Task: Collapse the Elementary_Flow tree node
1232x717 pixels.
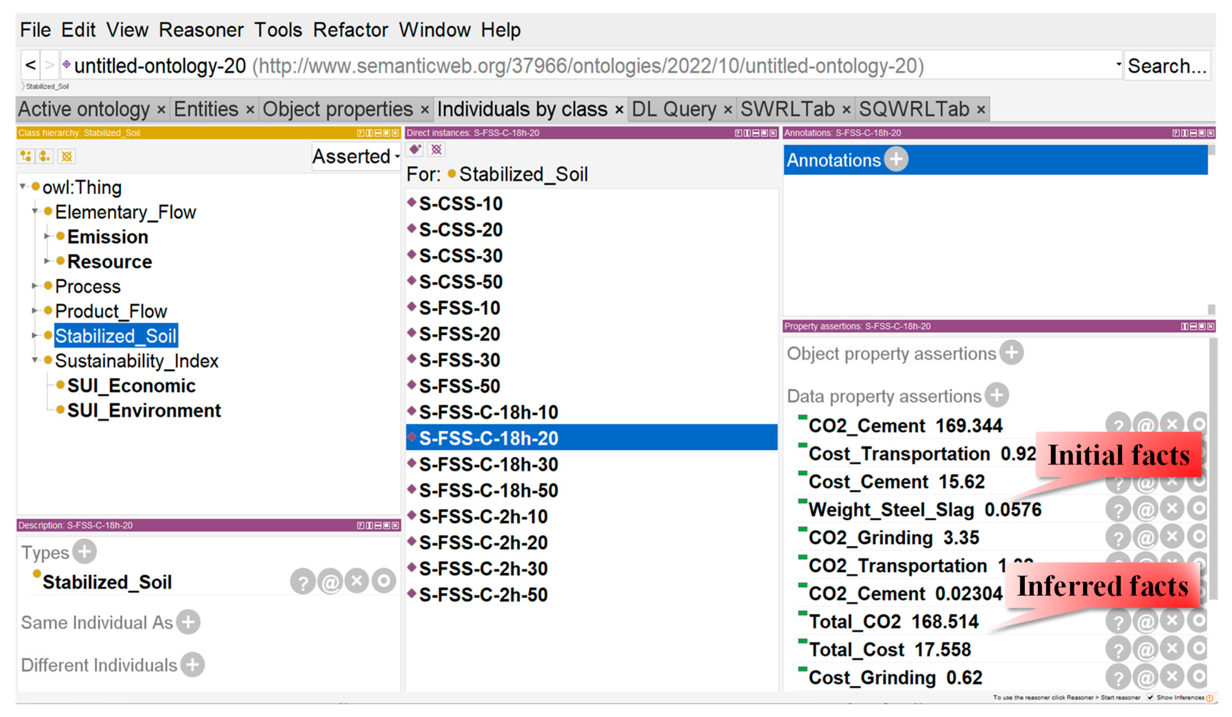Action: tap(35, 212)
